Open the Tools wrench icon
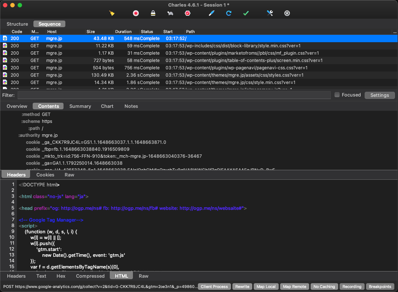This screenshot has width=398, height=292. (270, 13)
